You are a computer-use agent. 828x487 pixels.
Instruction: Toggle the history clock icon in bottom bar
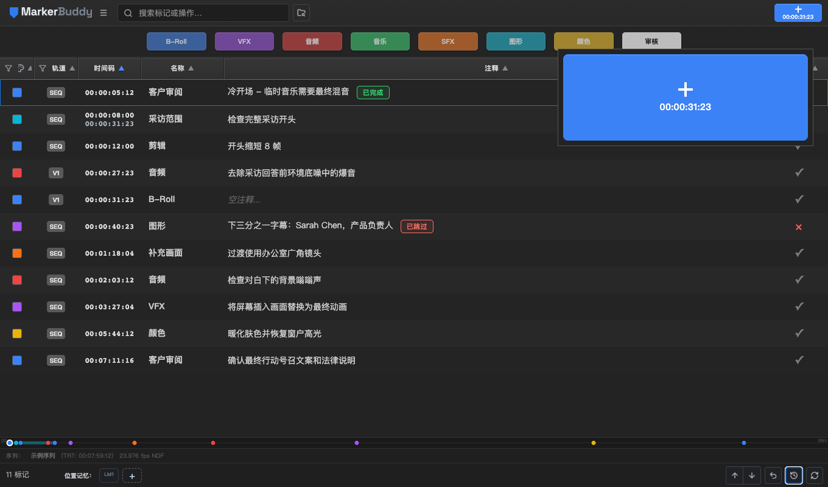coord(794,475)
